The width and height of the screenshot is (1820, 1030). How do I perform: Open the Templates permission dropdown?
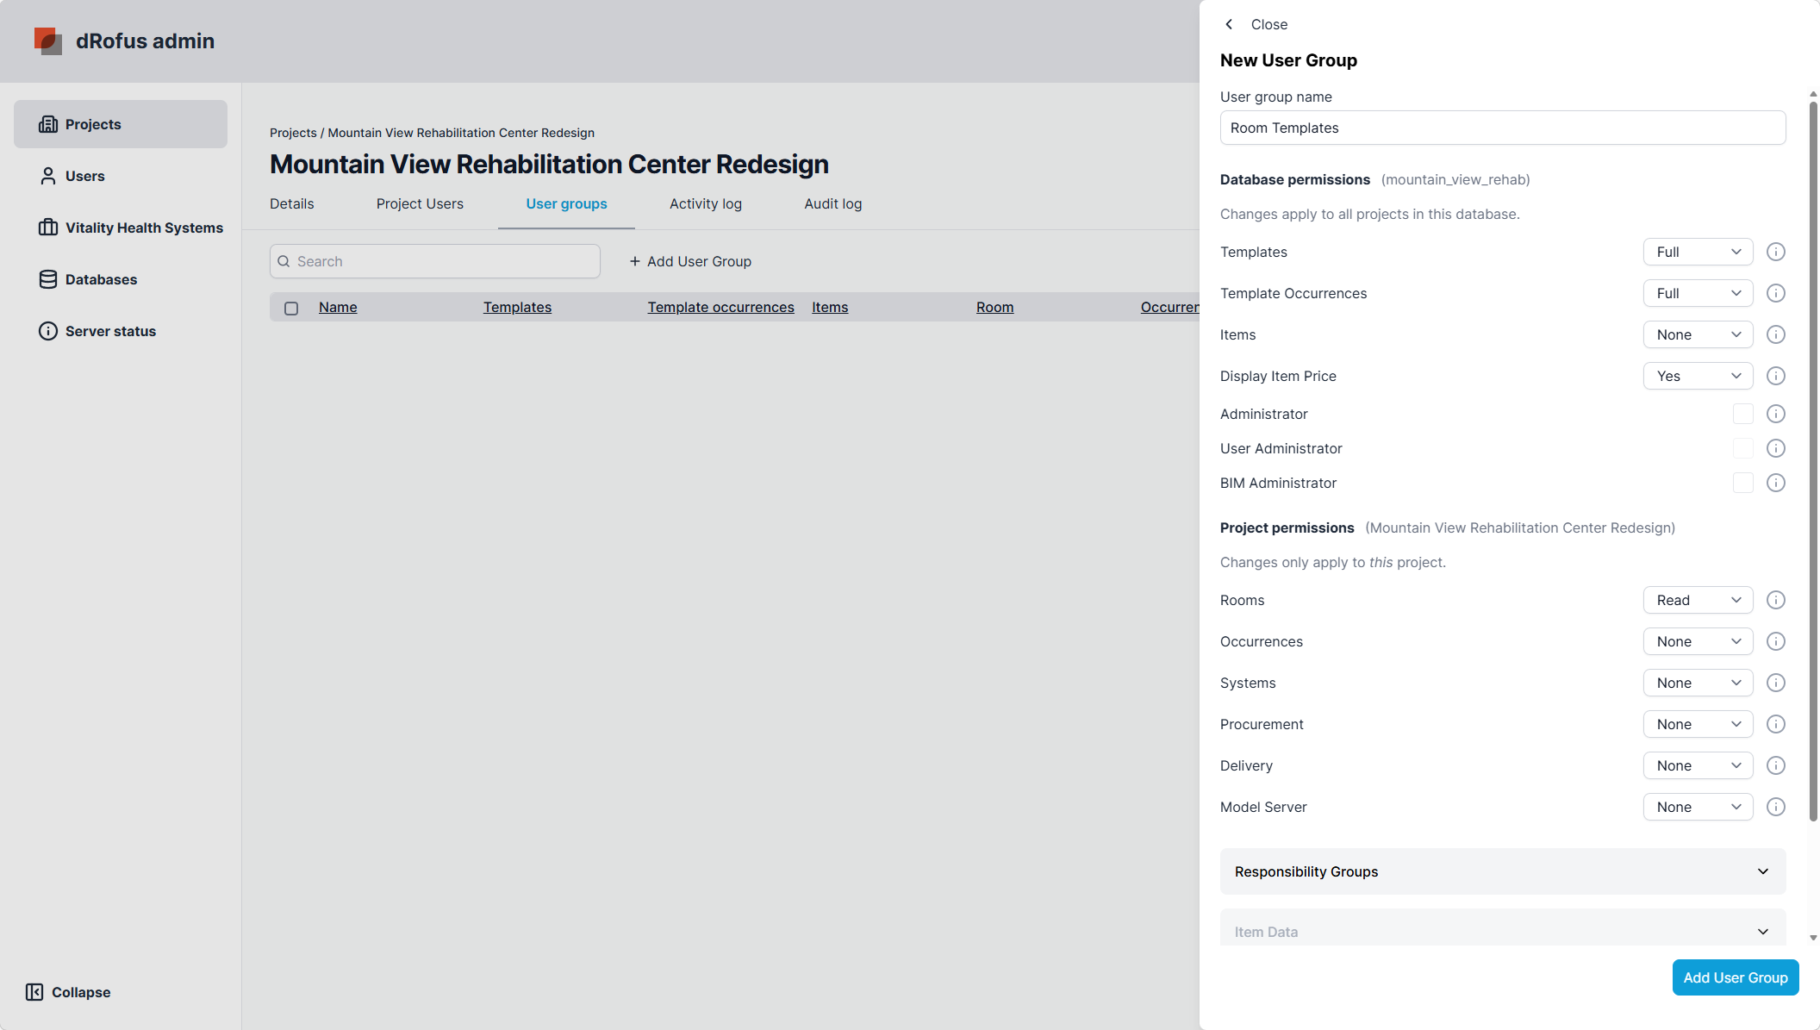(x=1698, y=252)
